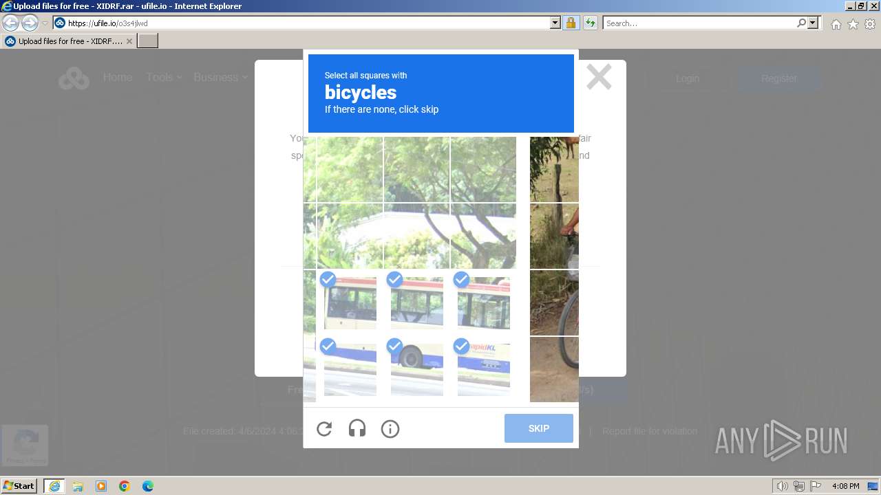Uncheck the tile with white road line below bus front
The height and width of the screenshot is (495, 881).
(x=350, y=369)
